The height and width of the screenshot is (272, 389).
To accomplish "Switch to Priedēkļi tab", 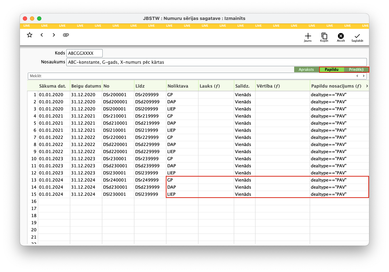I will tap(356, 70).
